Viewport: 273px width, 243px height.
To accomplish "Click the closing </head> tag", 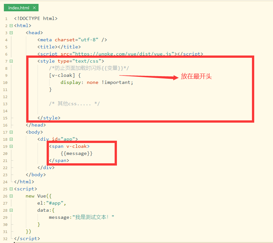I will coord(36,125).
